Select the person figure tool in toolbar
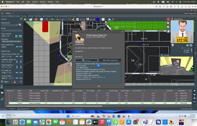 click(47, 20)
